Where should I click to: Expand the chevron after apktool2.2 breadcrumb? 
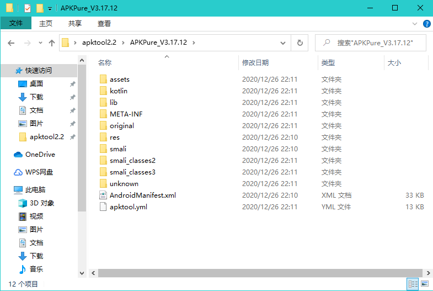pos(123,43)
